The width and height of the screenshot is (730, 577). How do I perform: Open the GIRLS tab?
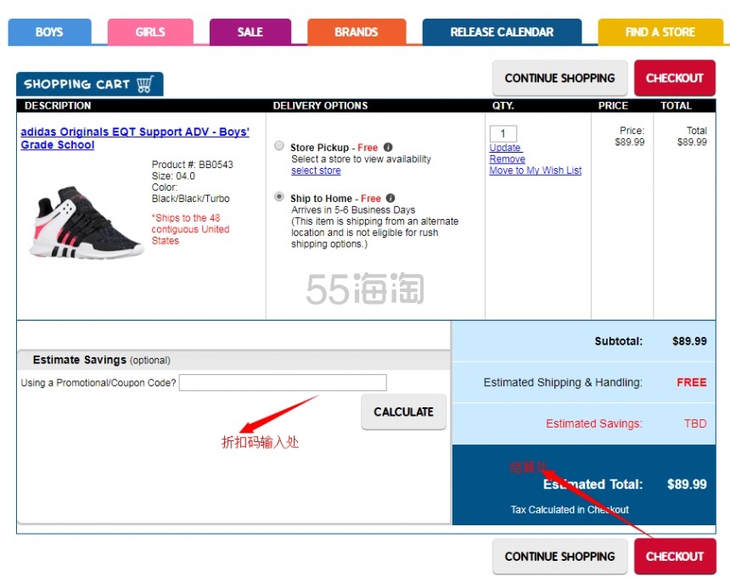150,32
